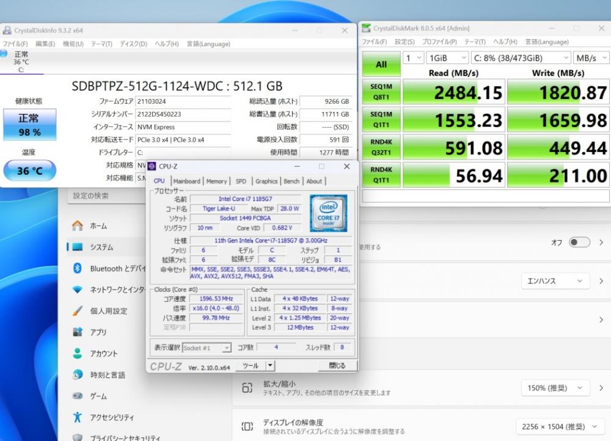Open the SPD tab in CPU-Z
611x441 pixels.
(x=241, y=181)
